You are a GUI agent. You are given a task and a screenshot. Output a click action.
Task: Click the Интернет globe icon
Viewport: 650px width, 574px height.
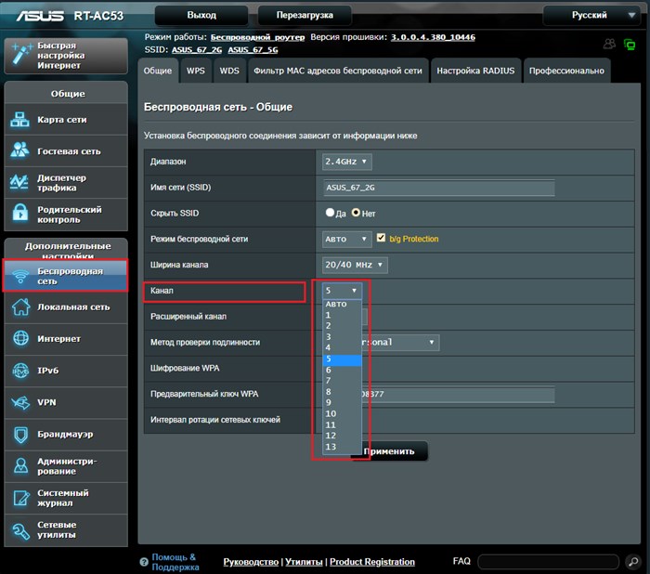(20, 338)
